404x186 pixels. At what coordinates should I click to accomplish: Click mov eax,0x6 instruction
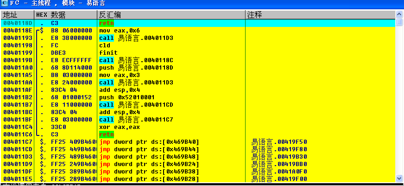[x=120, y=31]
